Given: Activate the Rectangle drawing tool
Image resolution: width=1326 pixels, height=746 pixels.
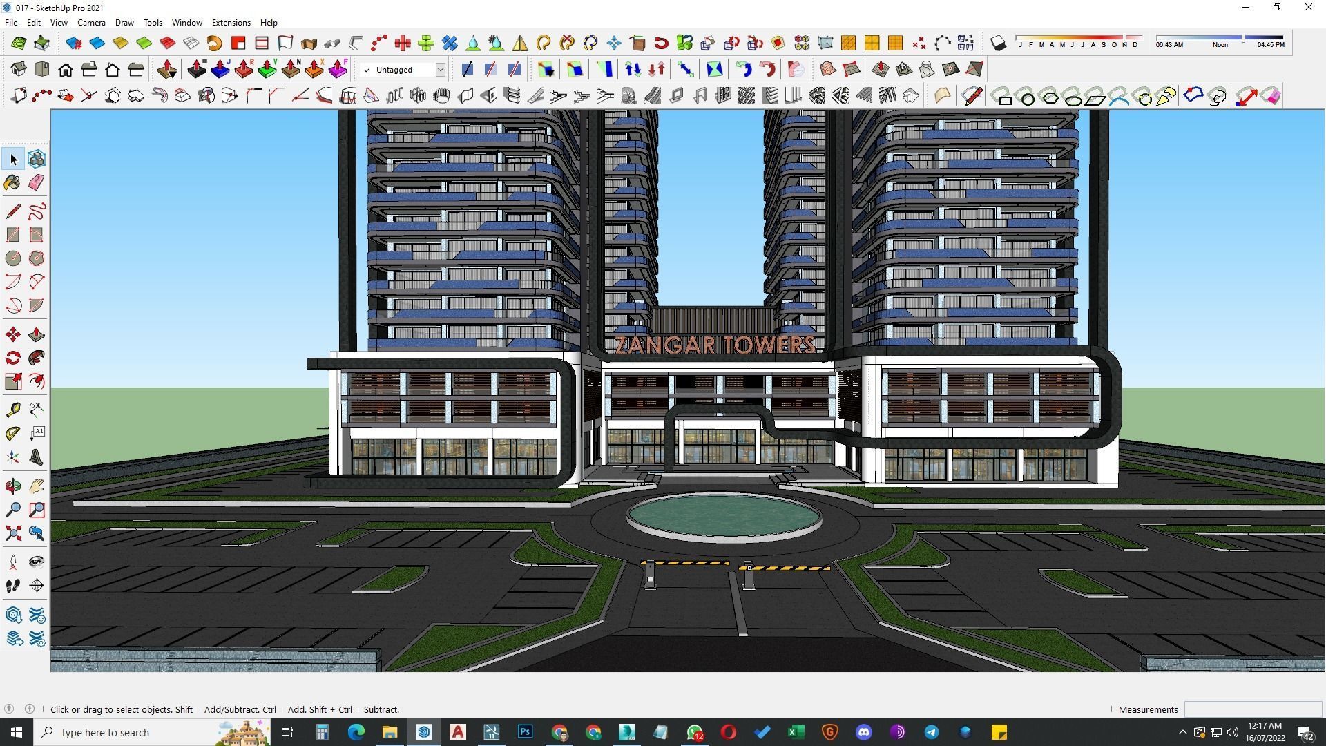Looking at the screenshot, I should point(13,235).
